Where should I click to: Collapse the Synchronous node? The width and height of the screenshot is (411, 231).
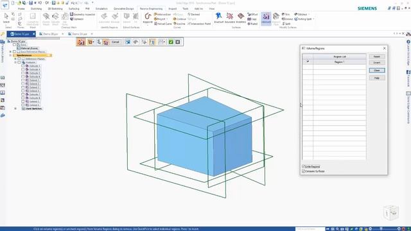[10, 55]
